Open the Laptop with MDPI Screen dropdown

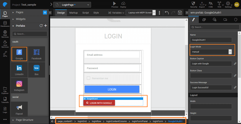141,13
